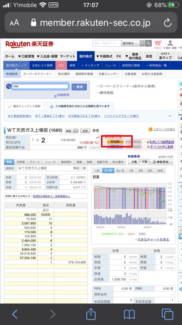Click ポートフォリオに登録 plus link
The width and height of the screenshot is (182, 325).
[160, 147]
